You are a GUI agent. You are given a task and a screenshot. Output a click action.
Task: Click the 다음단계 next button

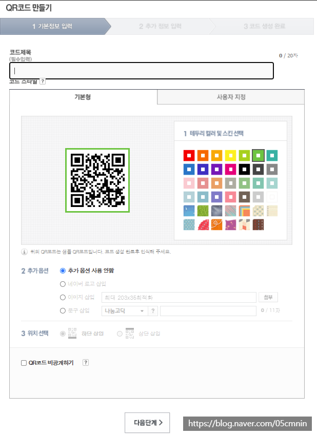[x=147, y=423]
